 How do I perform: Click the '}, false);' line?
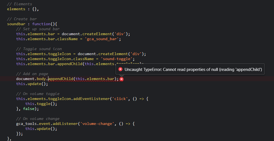[28, 109]
